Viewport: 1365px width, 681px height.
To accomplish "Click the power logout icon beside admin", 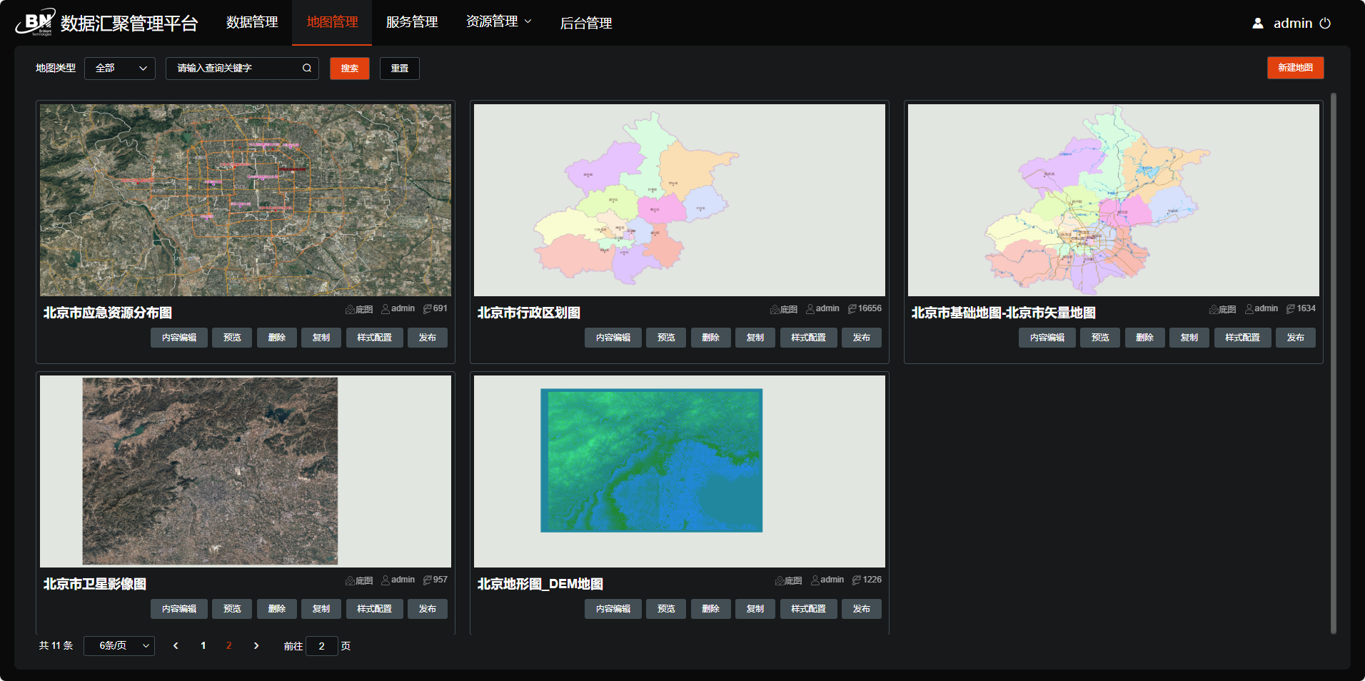I will point(1325,23).
